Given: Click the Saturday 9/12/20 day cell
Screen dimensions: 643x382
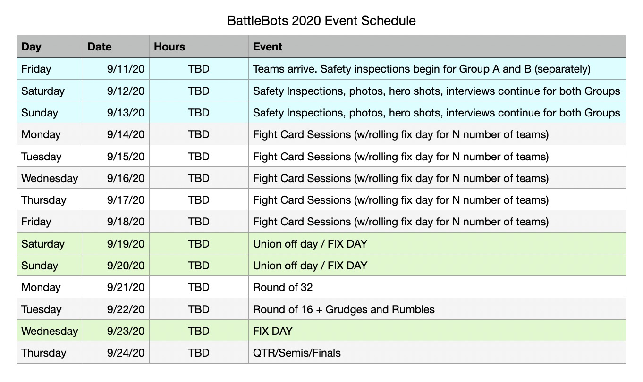Looking at the screenshot, I should 50,91.
